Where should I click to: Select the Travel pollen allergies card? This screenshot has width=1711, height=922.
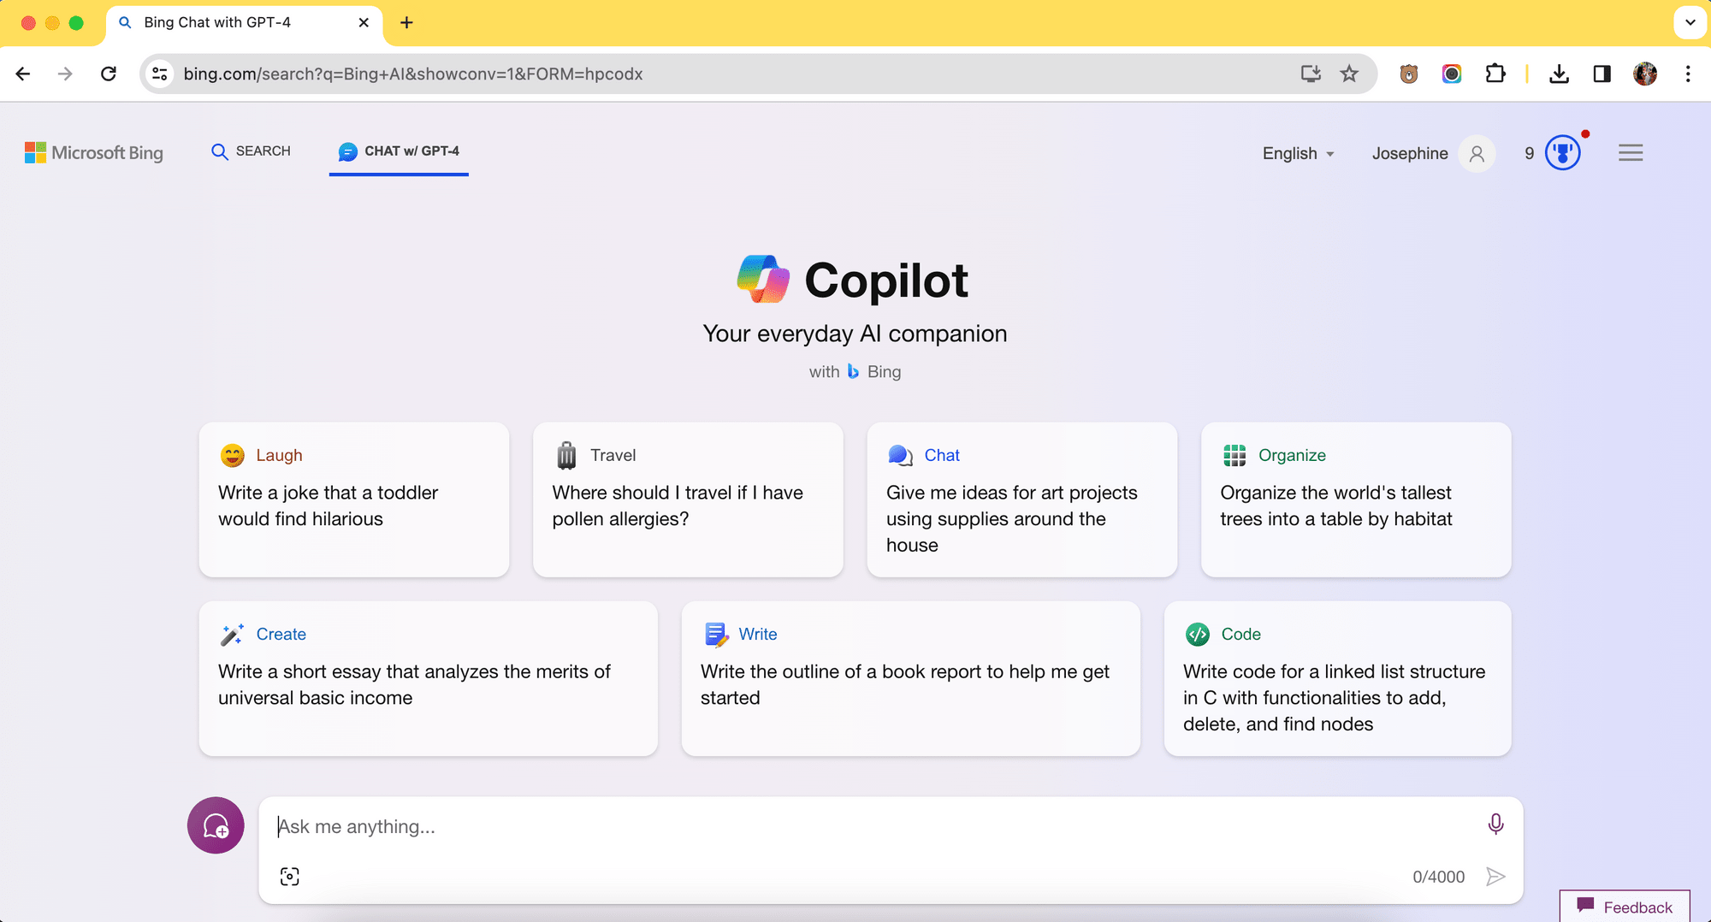pos(688,499)
